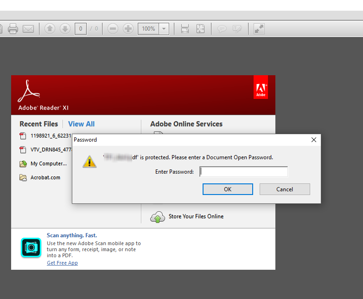The height and width of the screenshot is (299, 363).
Task: Click the Adobe Scan app icon
Action: point(31,247)
